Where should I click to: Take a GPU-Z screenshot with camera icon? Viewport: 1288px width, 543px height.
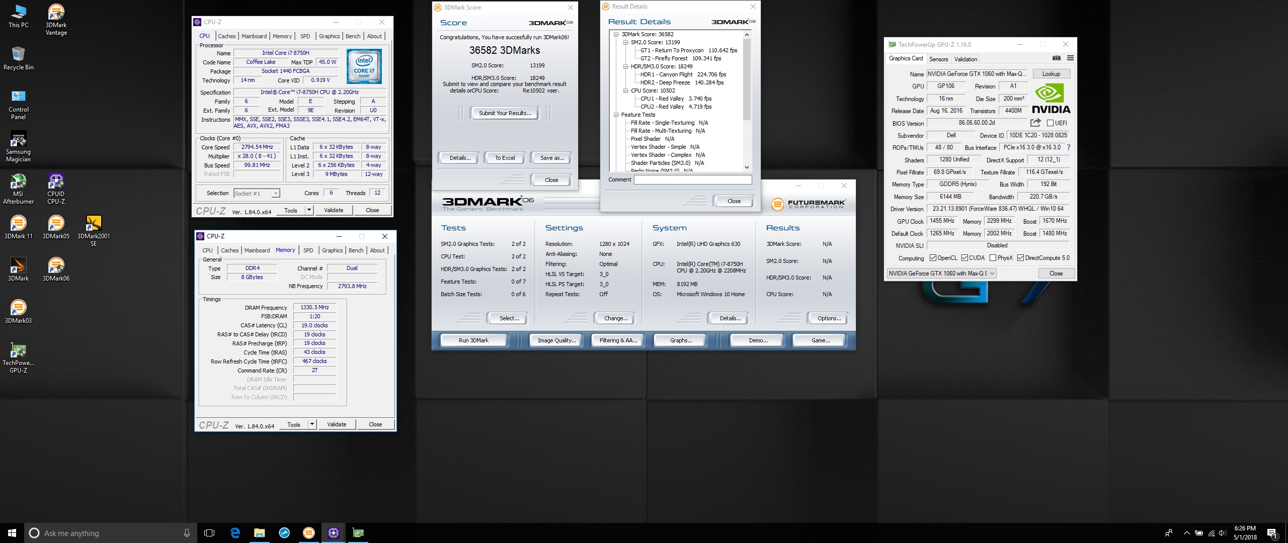(x=1056, y=58)
